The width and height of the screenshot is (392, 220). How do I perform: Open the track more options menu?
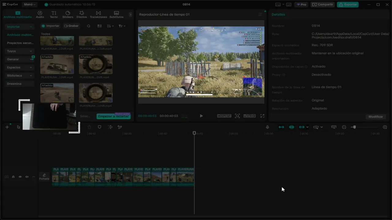tap(34, 177)
